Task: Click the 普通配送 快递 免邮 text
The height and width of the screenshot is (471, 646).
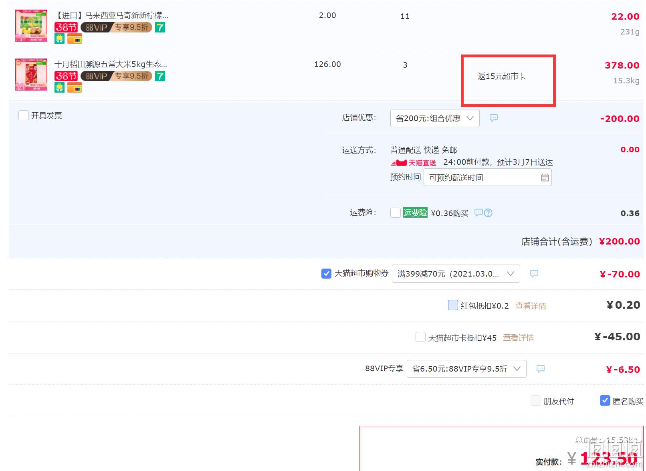Action: point(424,150)
